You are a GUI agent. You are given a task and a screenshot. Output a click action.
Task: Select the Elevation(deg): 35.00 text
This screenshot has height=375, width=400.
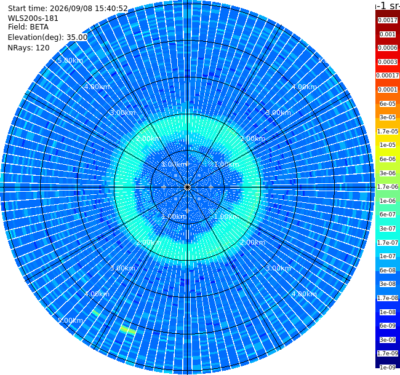click(48, 37)
